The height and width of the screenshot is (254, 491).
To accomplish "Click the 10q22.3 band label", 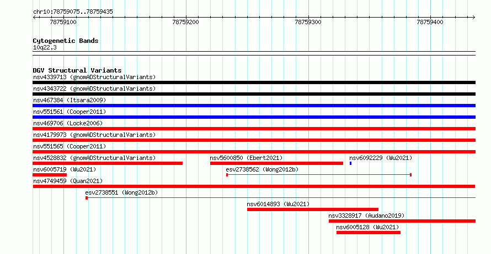I will pyautogui.click(x=45, y=47).
